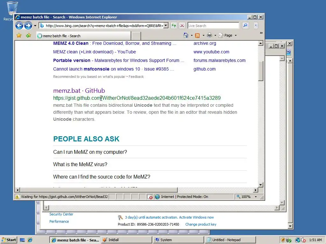This screenshot has width=326, height=244.
Task: Click the Home icon in toolbar
Action: coord(186,35)
